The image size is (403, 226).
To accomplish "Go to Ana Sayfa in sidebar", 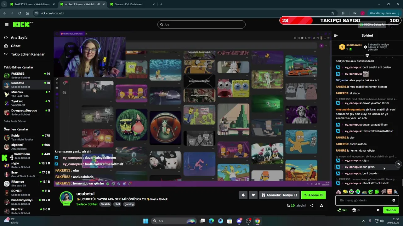I will click(19, 37).
